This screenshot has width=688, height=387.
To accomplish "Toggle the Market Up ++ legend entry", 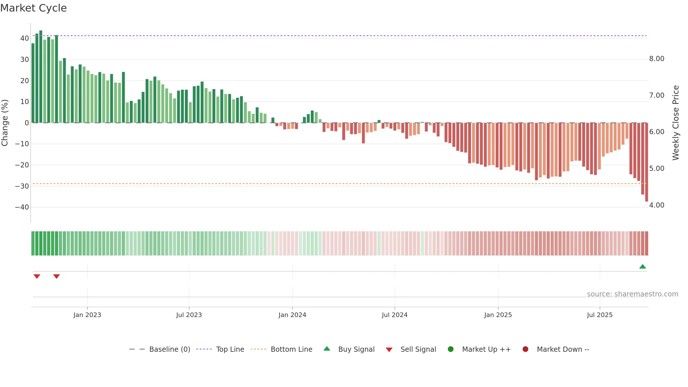I will coord(479,349).
